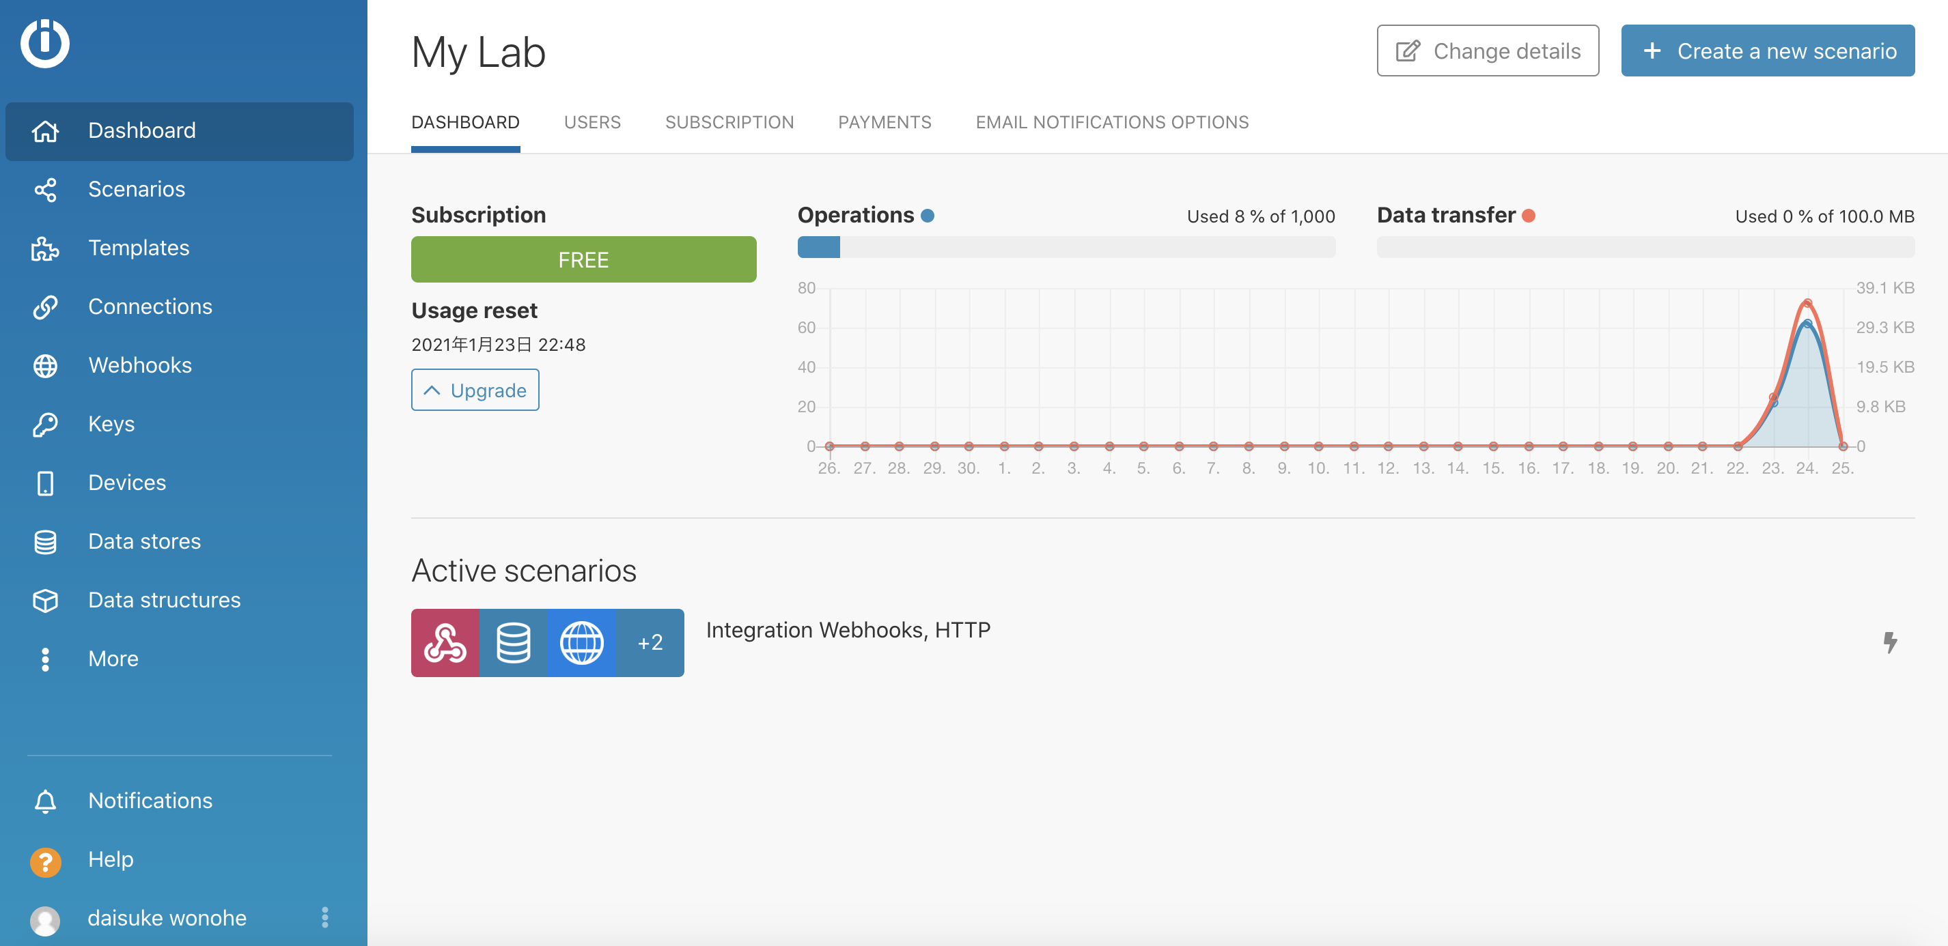
Task: Expand the +2 modules tile
Action: click(x=650, y=642)
